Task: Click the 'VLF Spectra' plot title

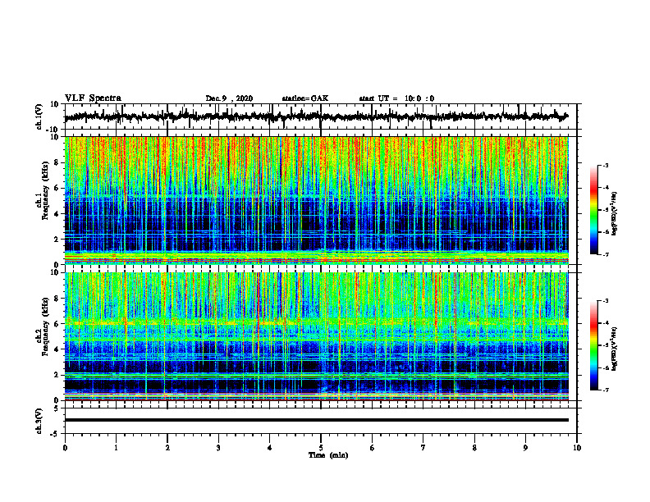Action: pos(93,98)
